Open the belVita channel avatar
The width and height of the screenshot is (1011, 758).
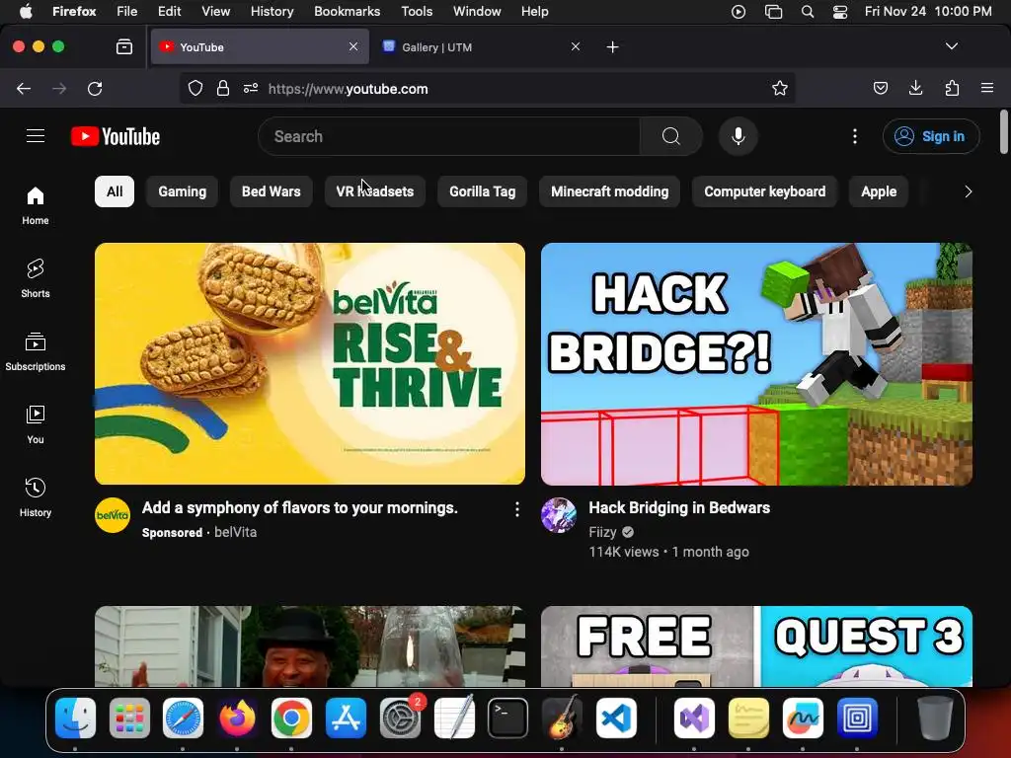click(x=113, y=515)
